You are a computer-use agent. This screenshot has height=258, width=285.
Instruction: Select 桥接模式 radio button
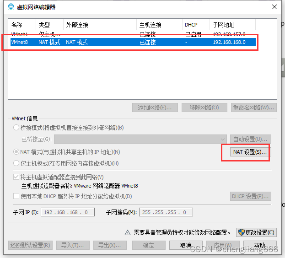click(16, 128)
